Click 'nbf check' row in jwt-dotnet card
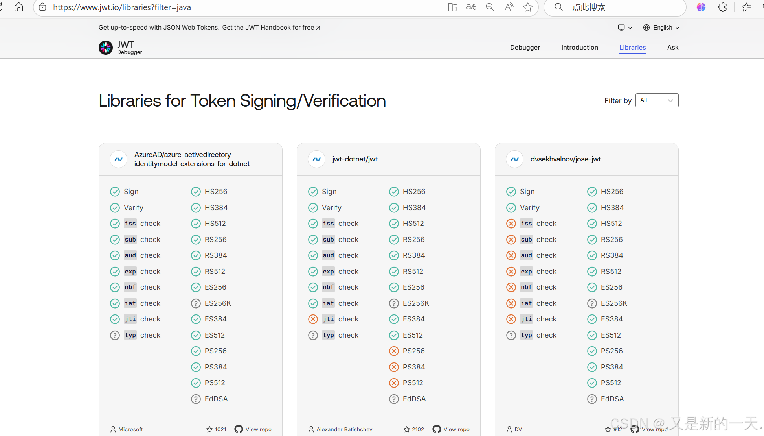 coord(333,287)
